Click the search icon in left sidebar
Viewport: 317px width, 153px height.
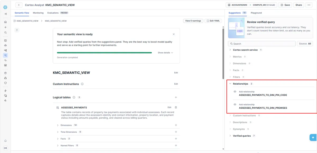point(5,33)
